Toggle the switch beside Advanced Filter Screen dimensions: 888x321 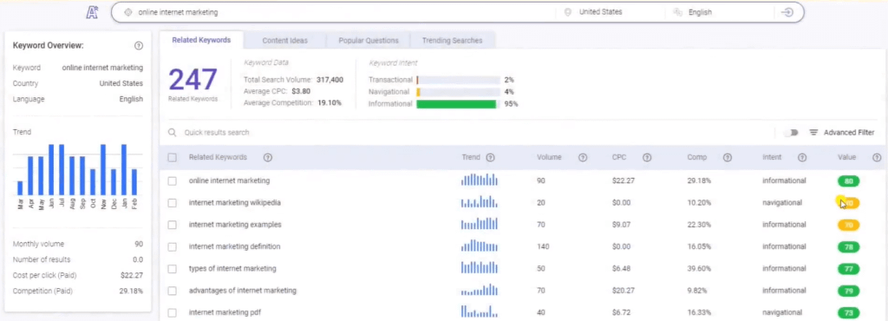click(791, 133)
